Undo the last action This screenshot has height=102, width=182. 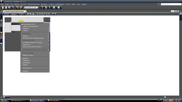(17, 8)
